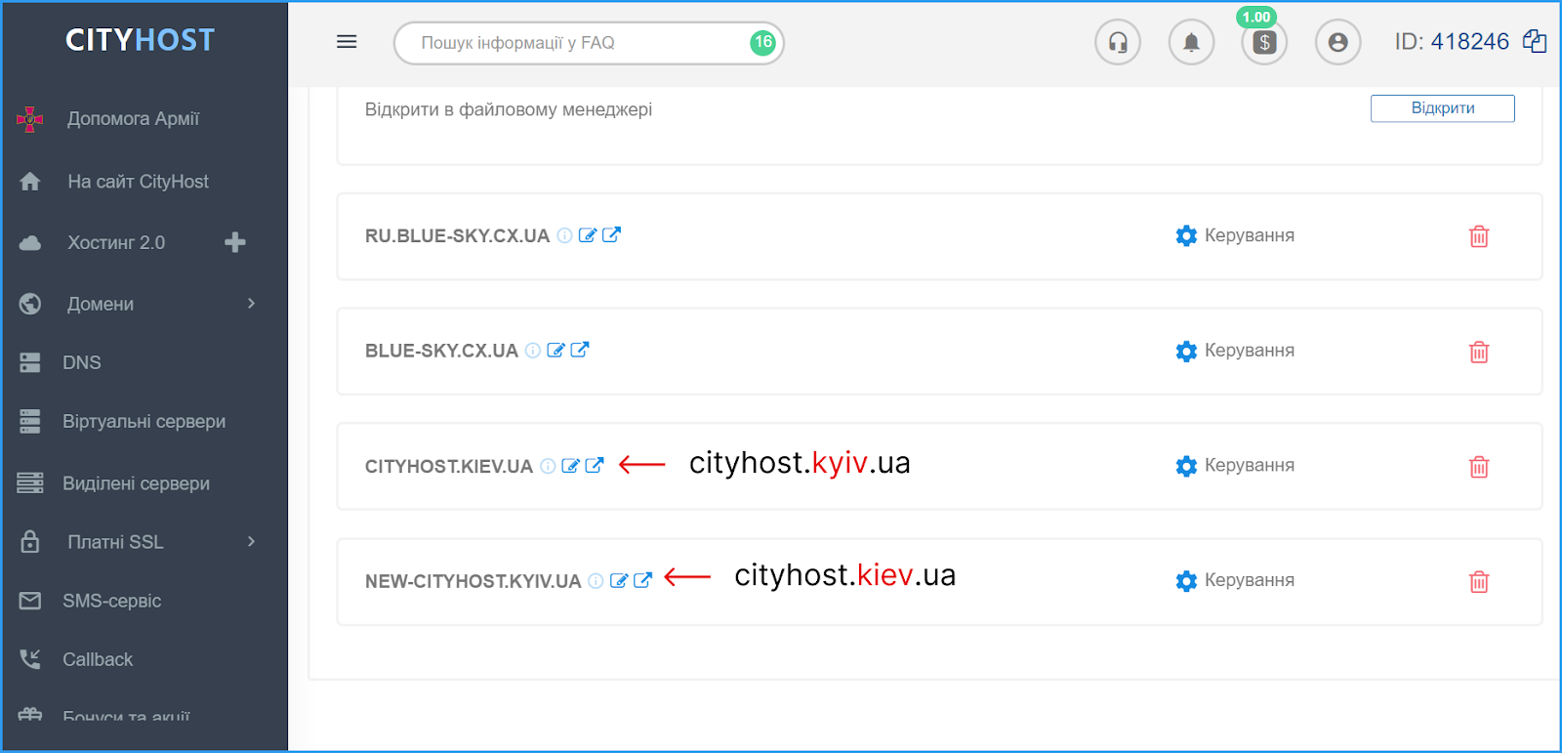Open the user profile icon
1562x753 pixels.
coord(1337,43)
